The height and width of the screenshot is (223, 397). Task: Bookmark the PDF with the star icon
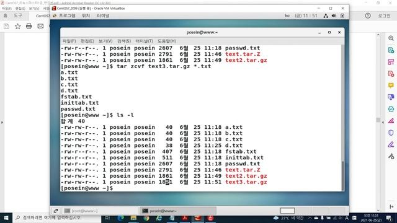tap(18, 26)
